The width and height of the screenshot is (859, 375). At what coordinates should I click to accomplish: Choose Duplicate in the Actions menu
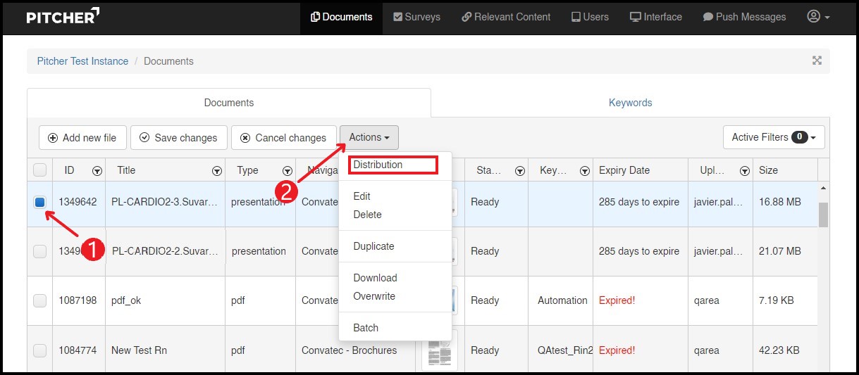point(373,246)
